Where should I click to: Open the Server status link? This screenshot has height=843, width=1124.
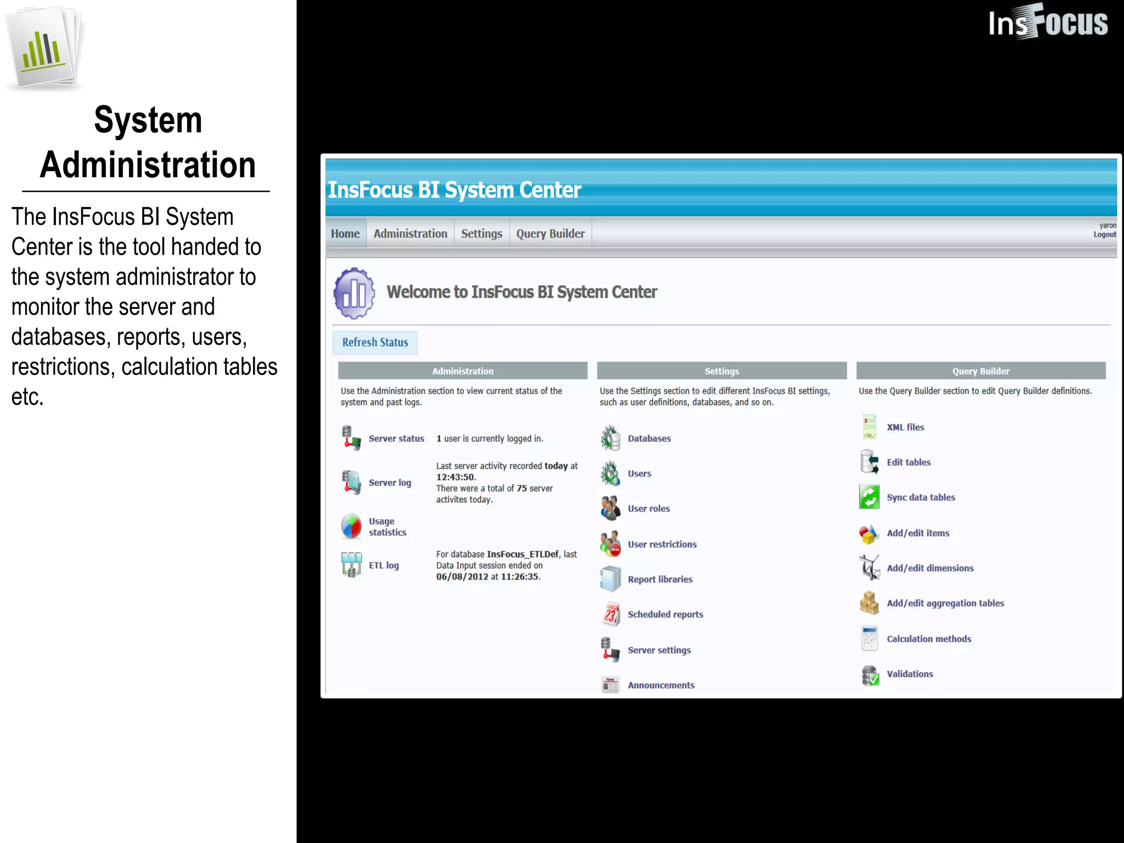[x=396, y=439]
